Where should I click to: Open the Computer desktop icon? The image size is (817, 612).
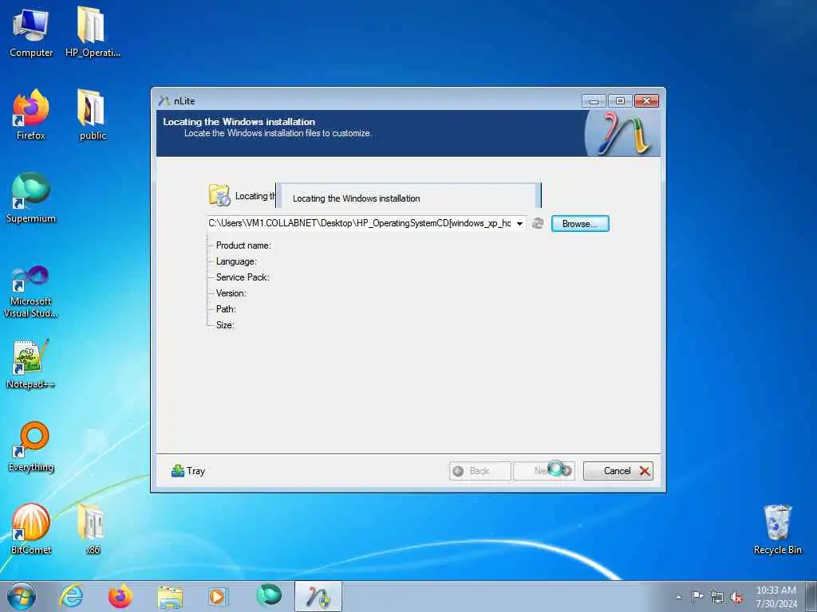click(31, 32)
